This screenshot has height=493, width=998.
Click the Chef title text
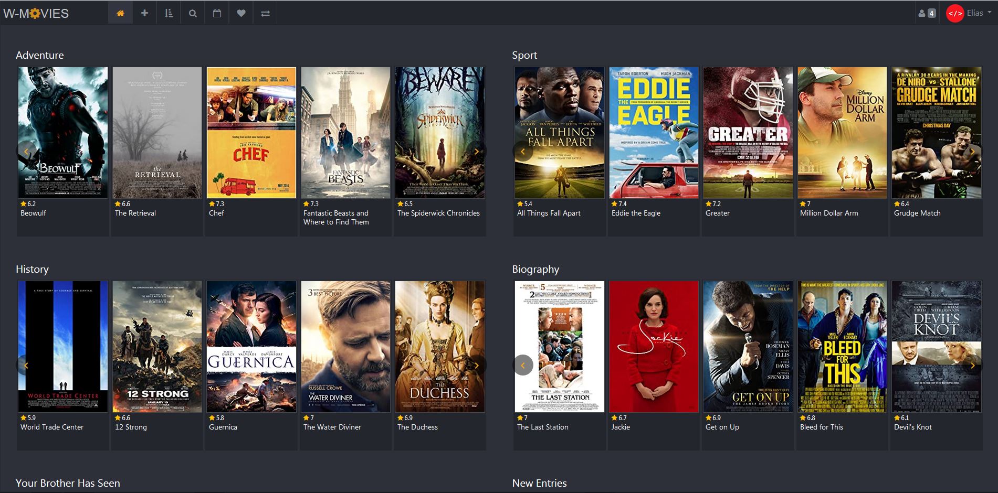[216, 213]
